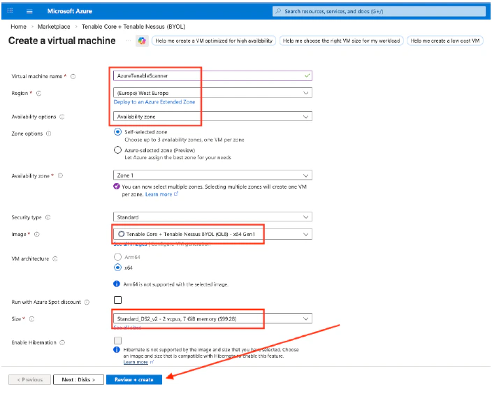
Task: Click the Microsoft Azure title in header
Action: pyautogui.click(x=70, y=11)
